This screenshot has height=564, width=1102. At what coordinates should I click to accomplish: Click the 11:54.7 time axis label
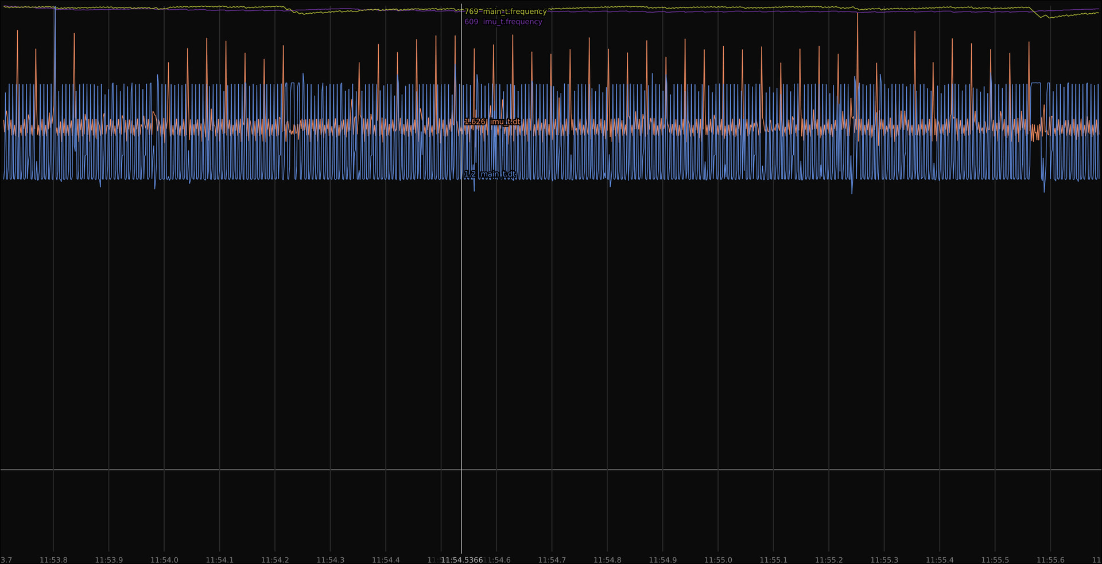pyautogui.click(x=552, y=560)
